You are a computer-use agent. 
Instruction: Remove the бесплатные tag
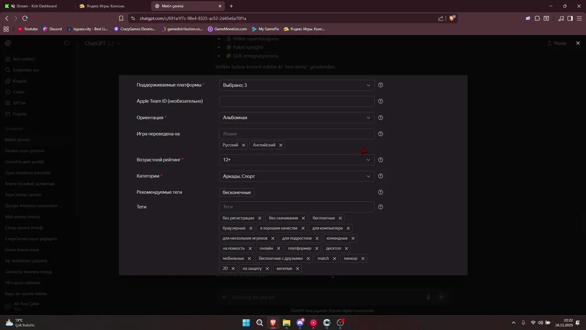(x=340, y=218)
